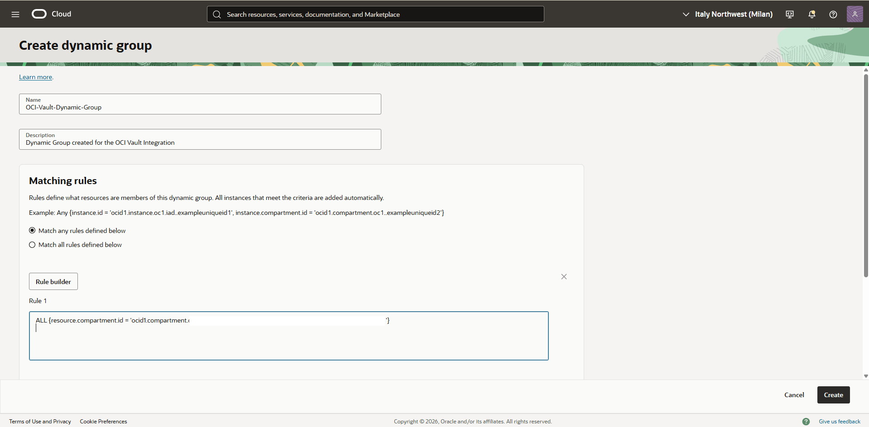Click the Create button
The image size is (869, 427).
click(833, 395)
